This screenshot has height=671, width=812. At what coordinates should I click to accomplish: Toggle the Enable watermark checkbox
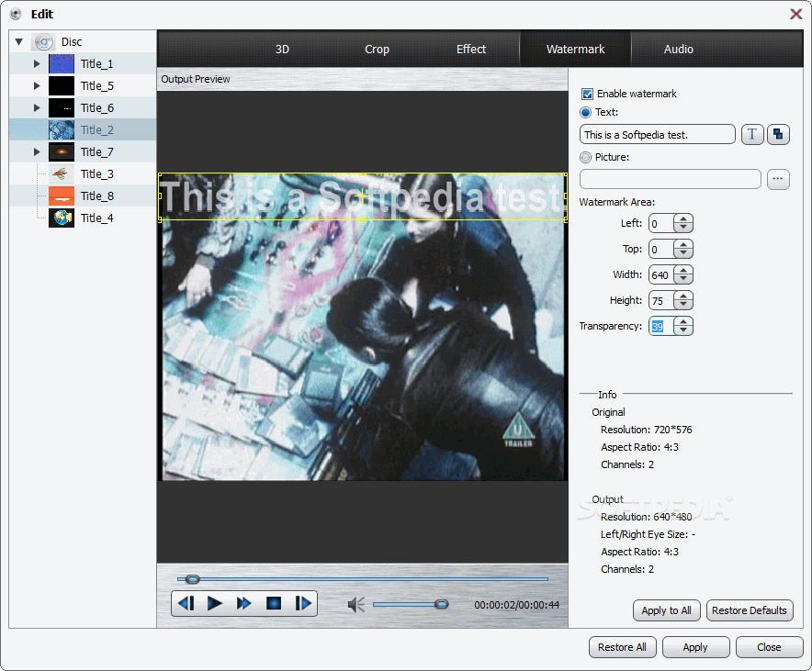587,94
